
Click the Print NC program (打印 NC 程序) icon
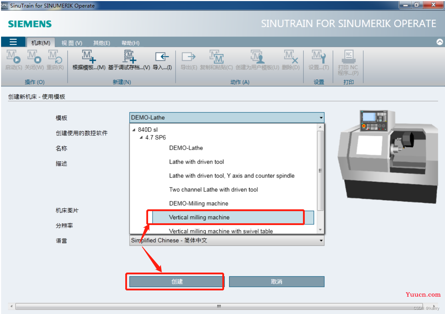coord(348,56)
